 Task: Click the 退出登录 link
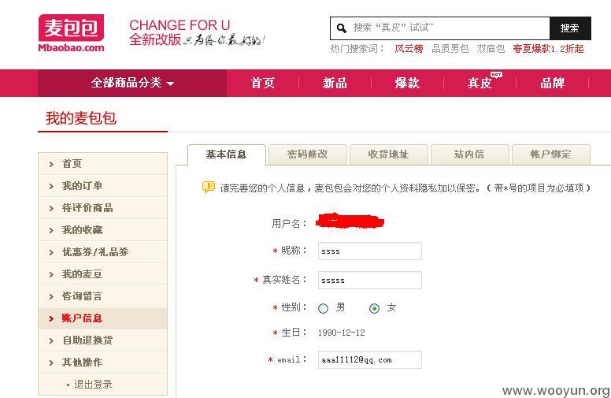(93, 385)
